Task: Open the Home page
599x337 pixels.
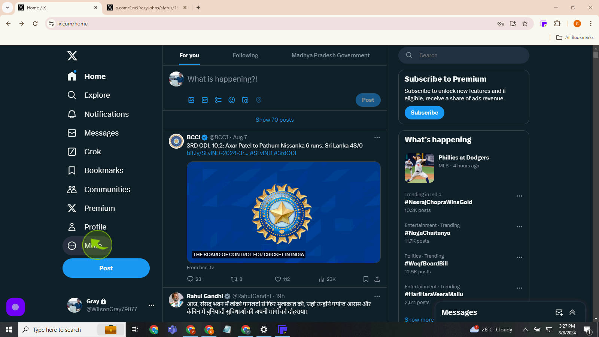Action: click(87, 76)
